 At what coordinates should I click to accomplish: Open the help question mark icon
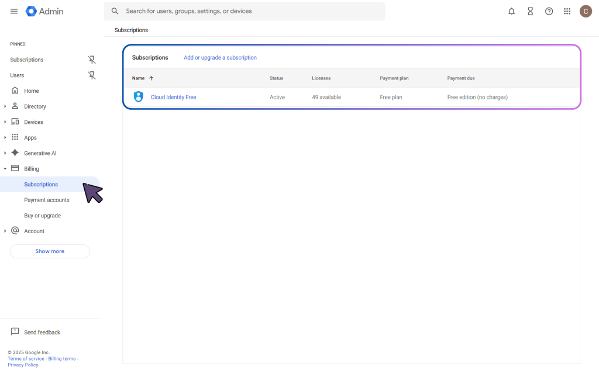point(549,12)
